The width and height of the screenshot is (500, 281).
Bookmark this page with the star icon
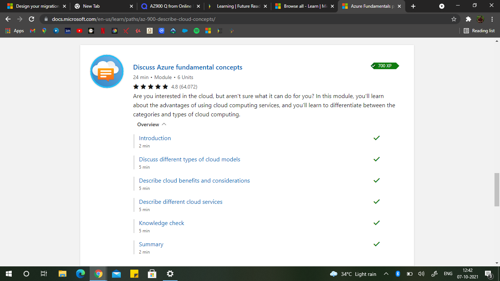[x=454, y=19]
